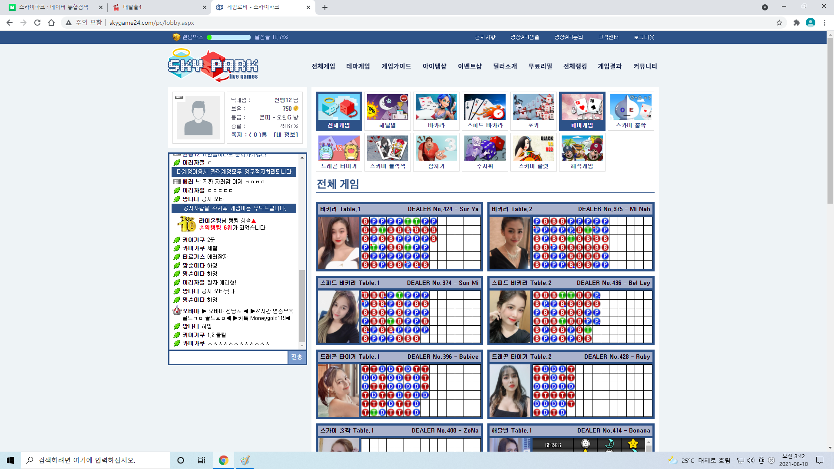Open 바카라 Table.2 dealer Mi Nah thumbnail
This screenshot has width=834, height=469.
[510, 243]
